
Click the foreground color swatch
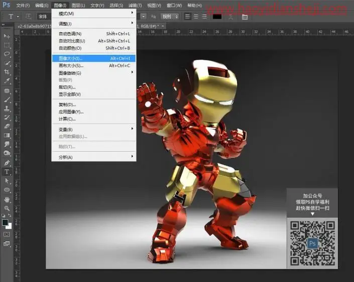click(5, 222)
